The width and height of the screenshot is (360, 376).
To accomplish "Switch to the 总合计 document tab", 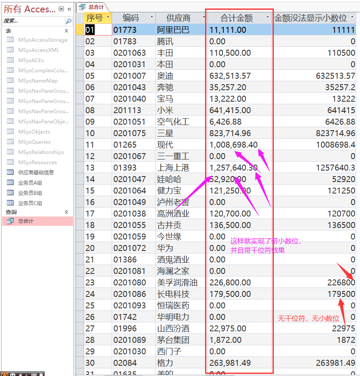I will [x=93, y=7].
